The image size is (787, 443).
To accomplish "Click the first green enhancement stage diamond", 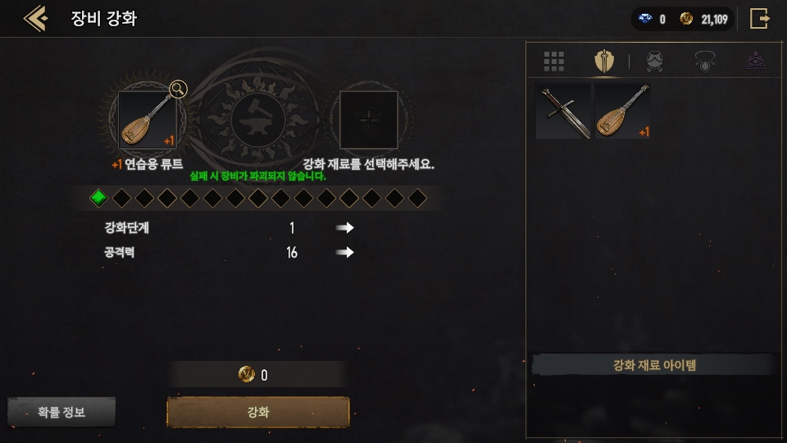I will click(98, 198).
